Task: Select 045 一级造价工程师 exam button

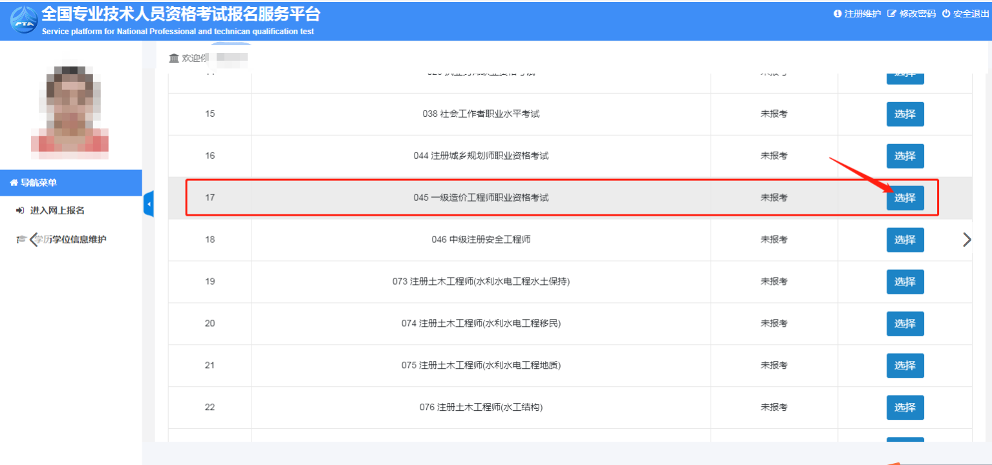Action: tap(905, 198)
